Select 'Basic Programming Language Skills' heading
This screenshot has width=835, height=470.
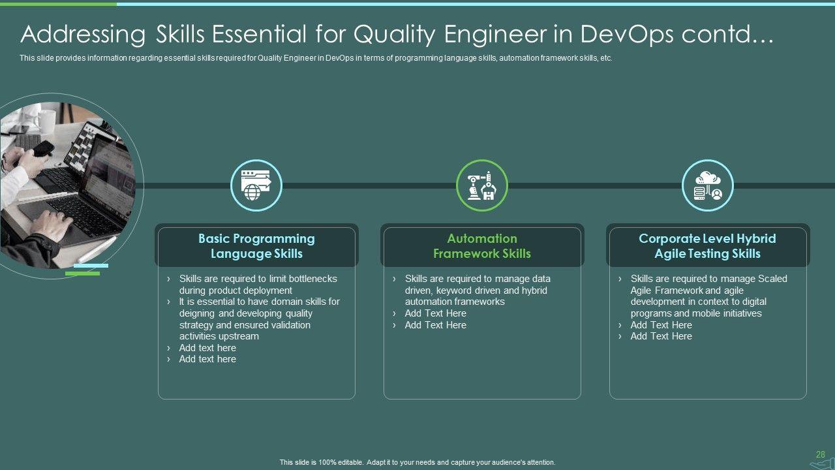point(256,246)
